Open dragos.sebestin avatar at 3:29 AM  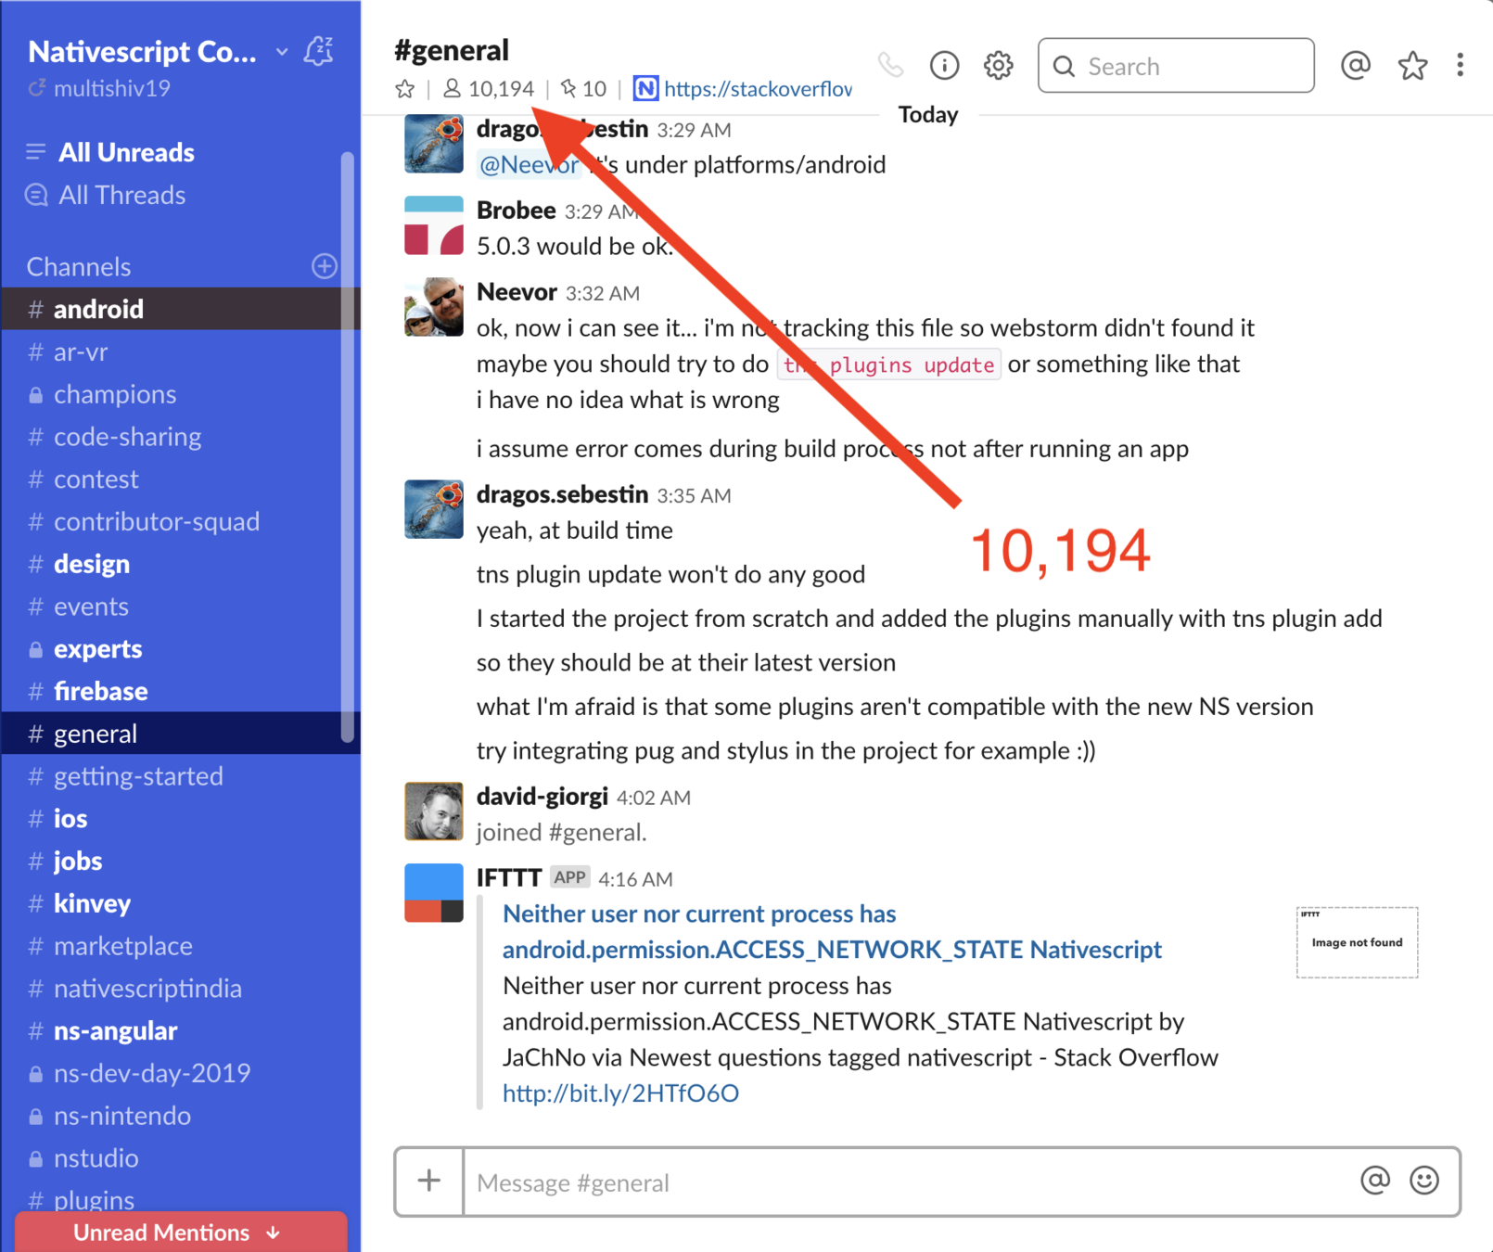pos(434,144)
